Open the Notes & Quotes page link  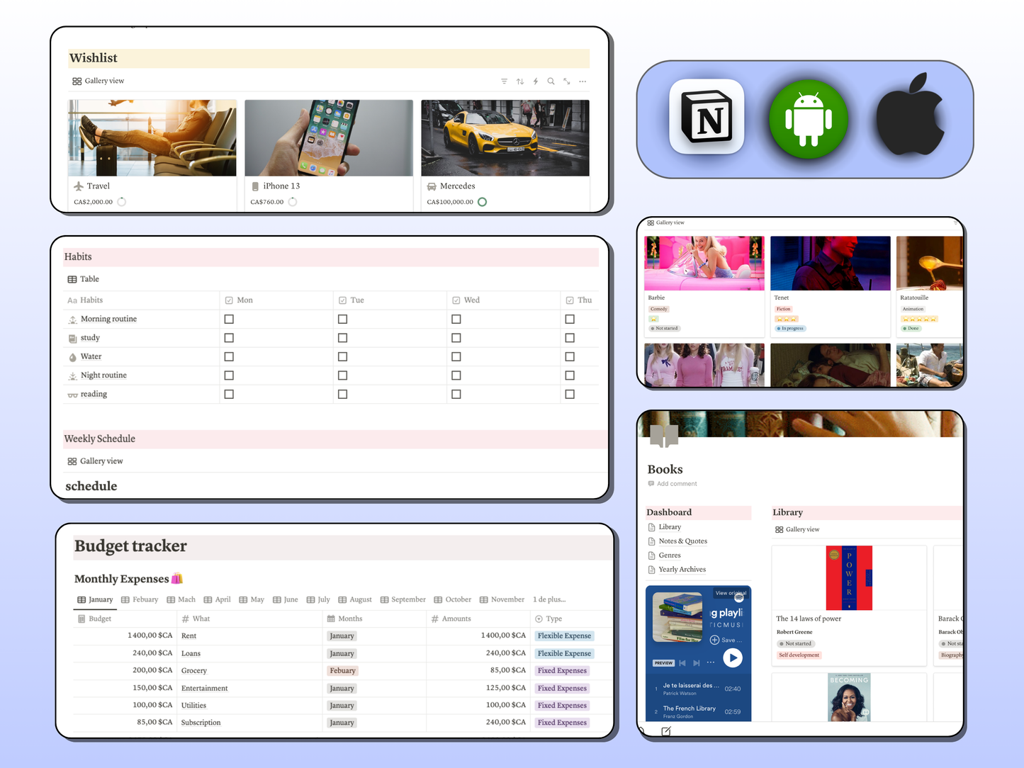tap(682, 541)
